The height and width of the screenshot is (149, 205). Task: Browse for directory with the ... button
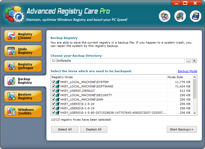[x=188, y=61]
